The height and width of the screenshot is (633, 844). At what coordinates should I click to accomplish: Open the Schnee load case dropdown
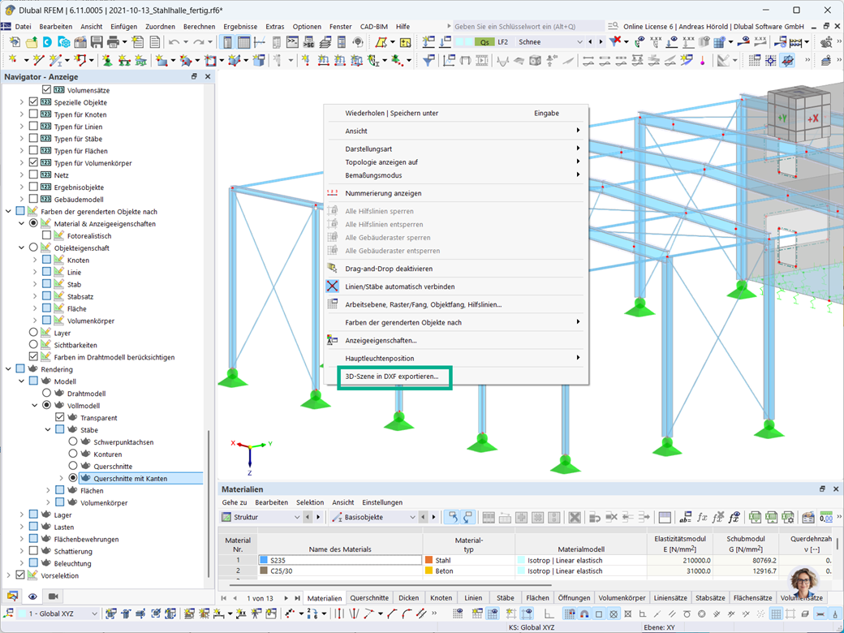click(x=579, y=42)
